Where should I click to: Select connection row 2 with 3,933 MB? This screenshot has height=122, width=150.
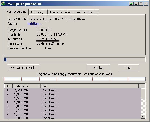point(73,94)
